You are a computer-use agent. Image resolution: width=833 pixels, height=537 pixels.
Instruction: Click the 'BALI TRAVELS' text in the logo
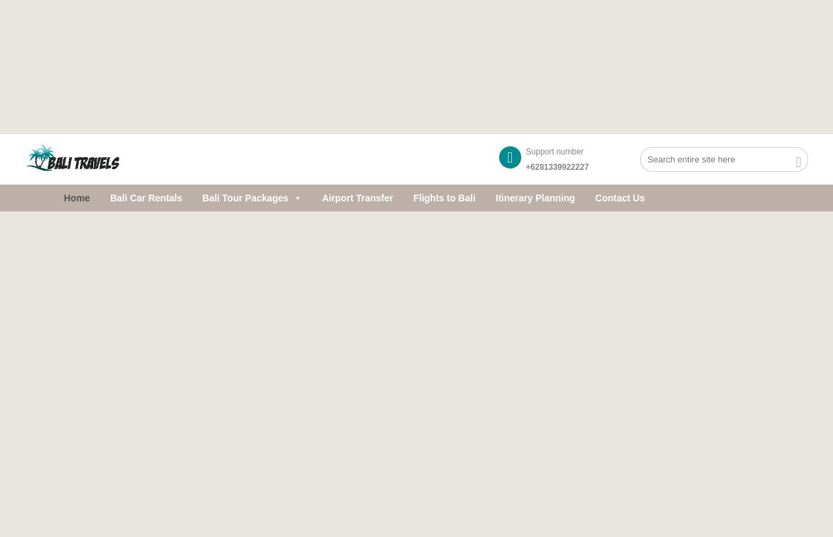point(85,163)
